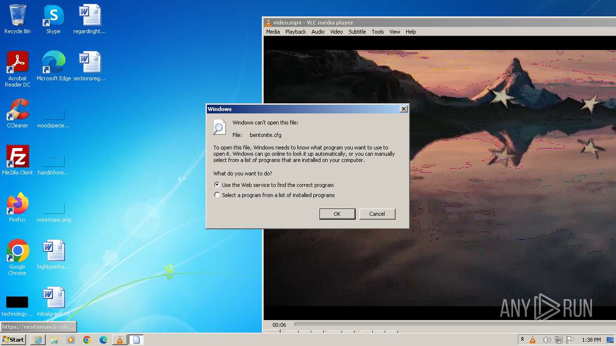Image resolution: width=616 pixels, height=346 pixels.
Task: Click the VLC cone in system tray
Action: tap(533, 340)
